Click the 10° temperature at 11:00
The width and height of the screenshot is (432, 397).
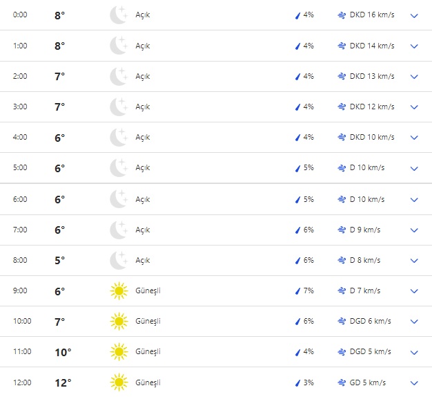[63, 352]
